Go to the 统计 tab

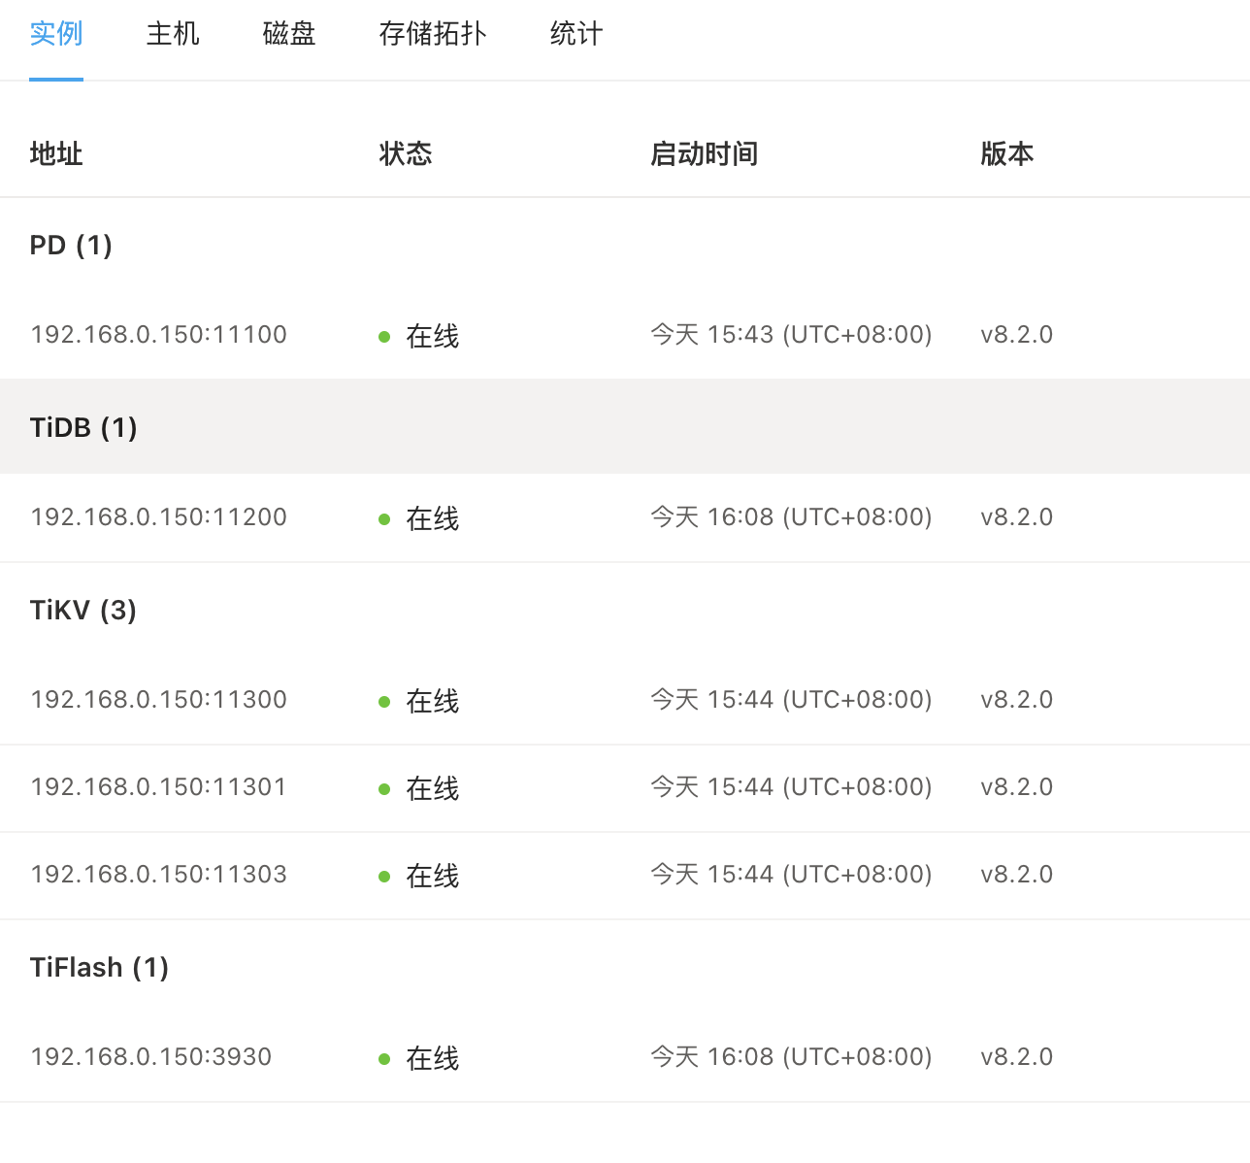(x=576, y=34)
